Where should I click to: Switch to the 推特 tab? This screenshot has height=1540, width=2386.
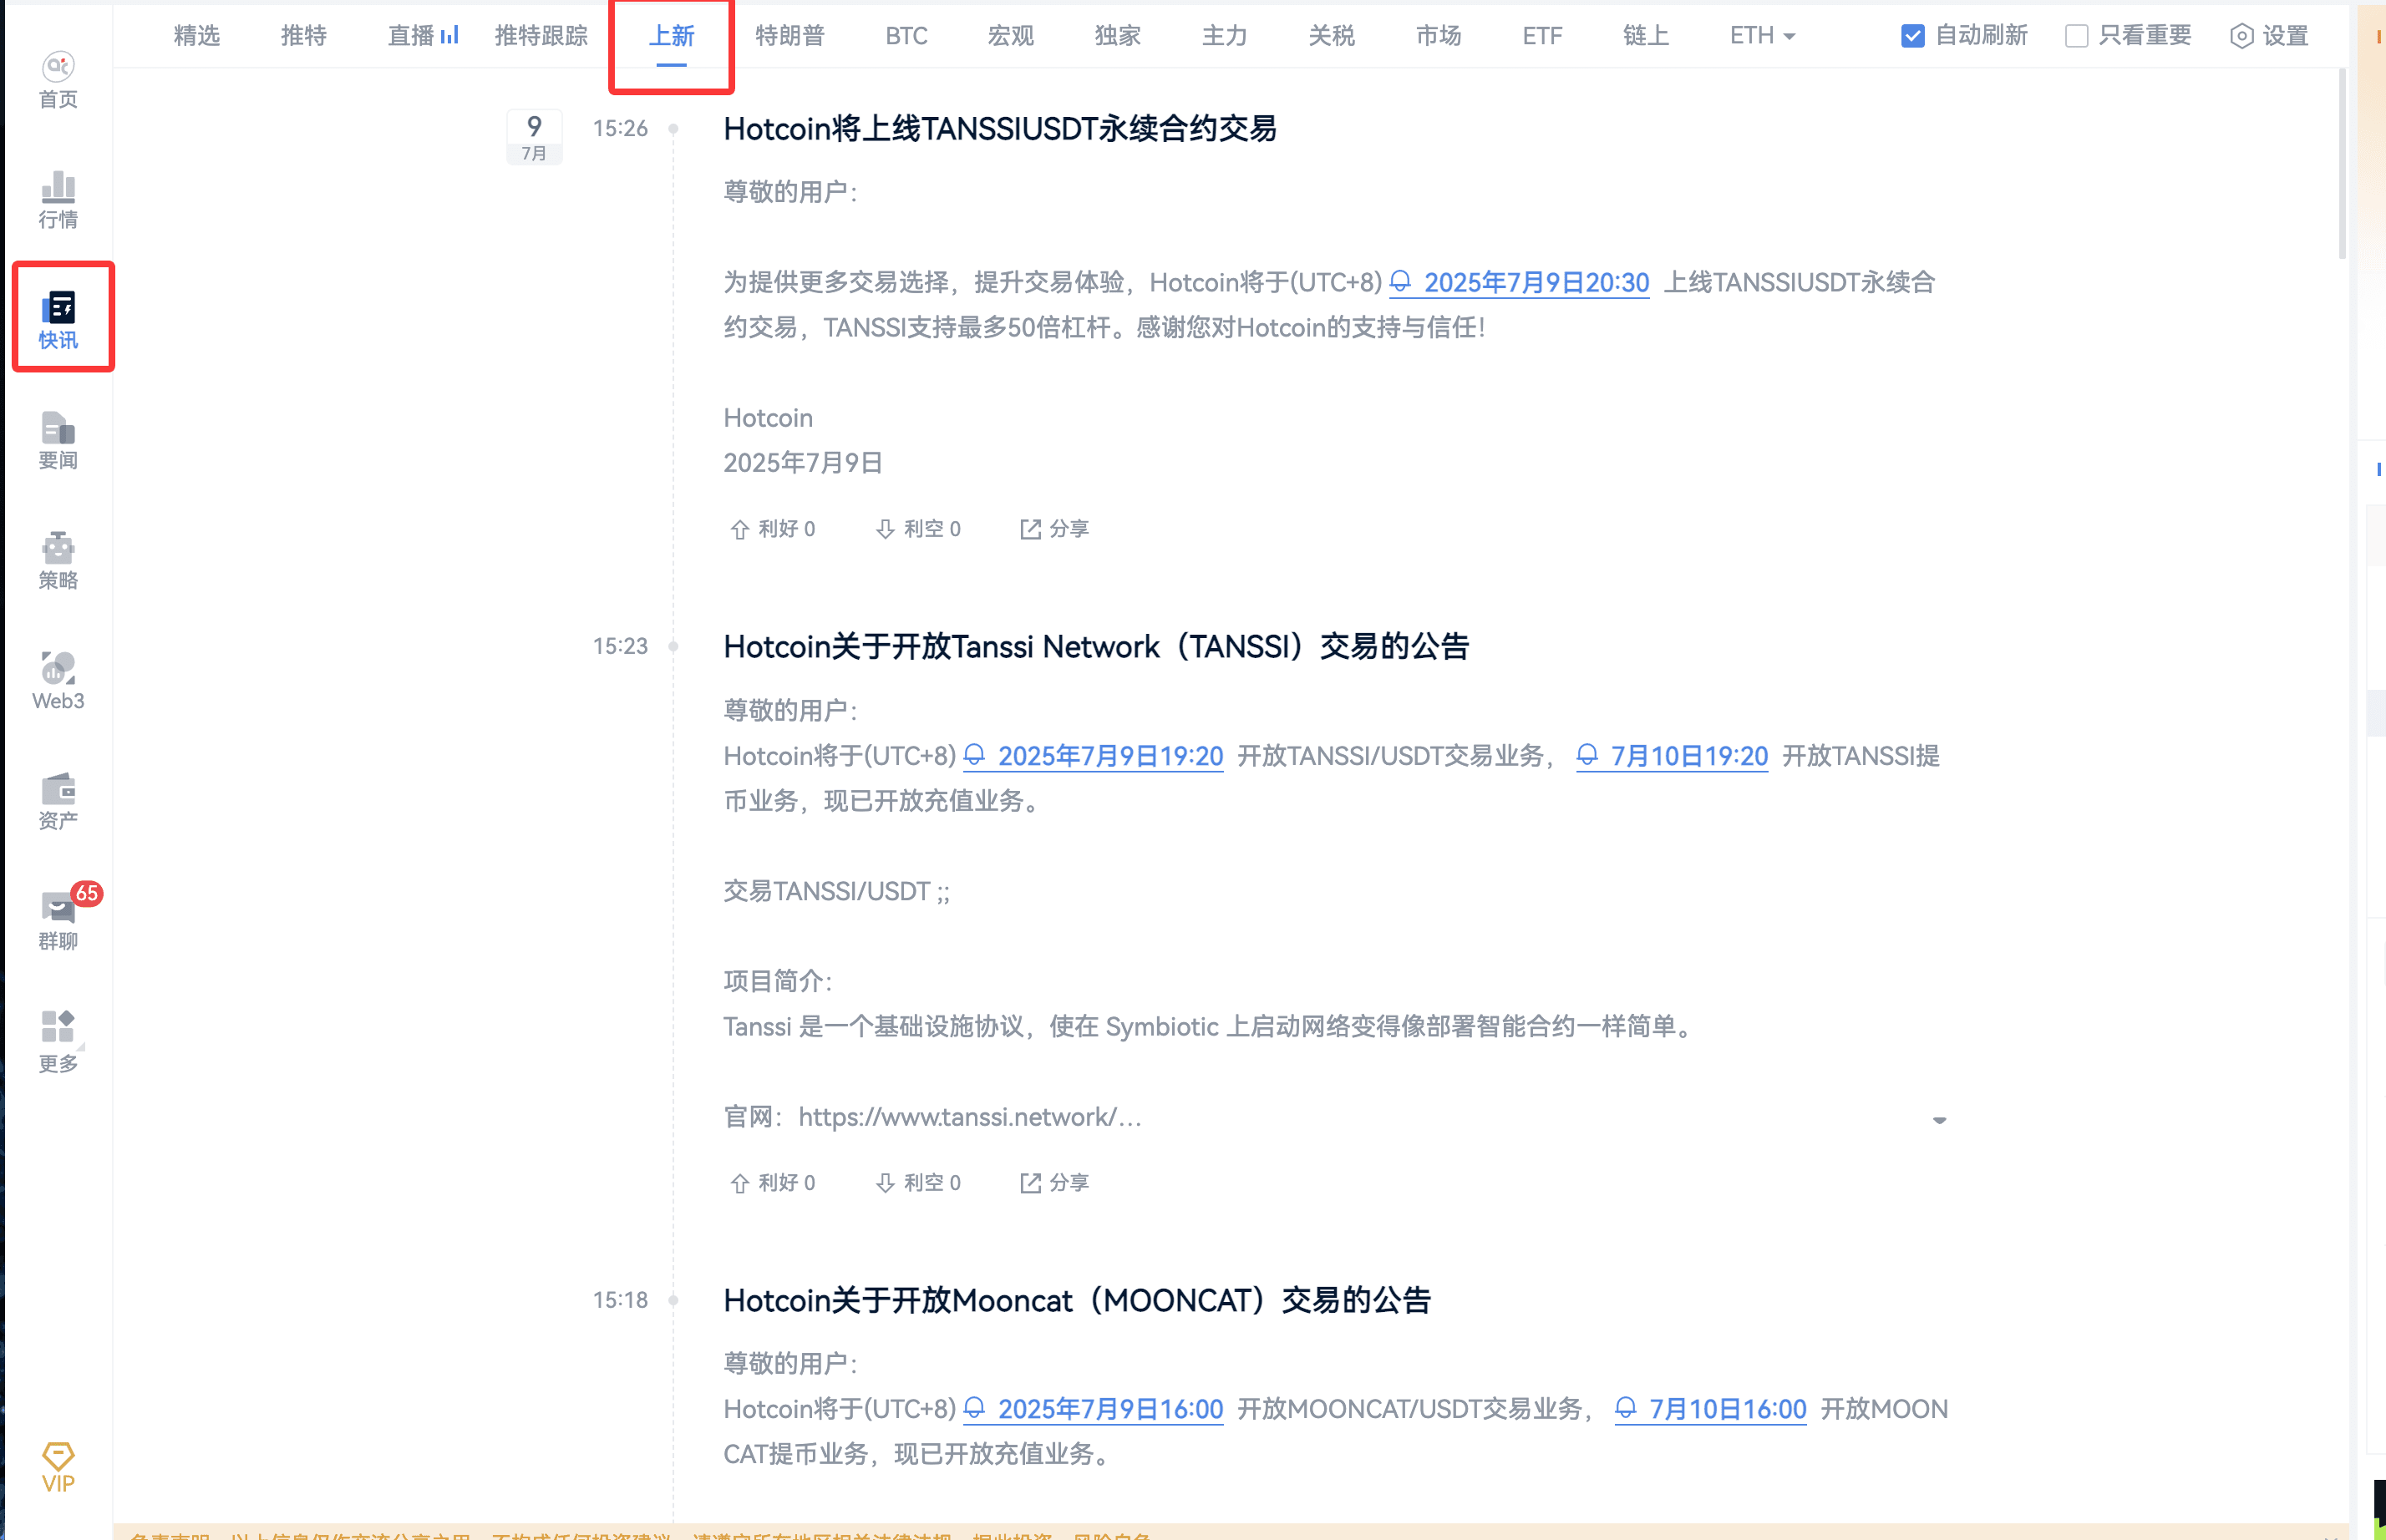pos(303,36)
